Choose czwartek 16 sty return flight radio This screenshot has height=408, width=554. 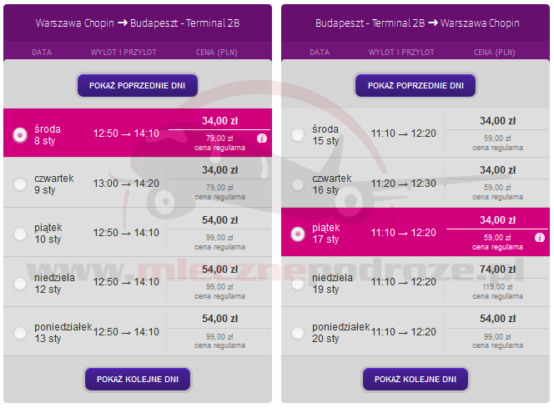pyautogui.click(x=298, y=184)
